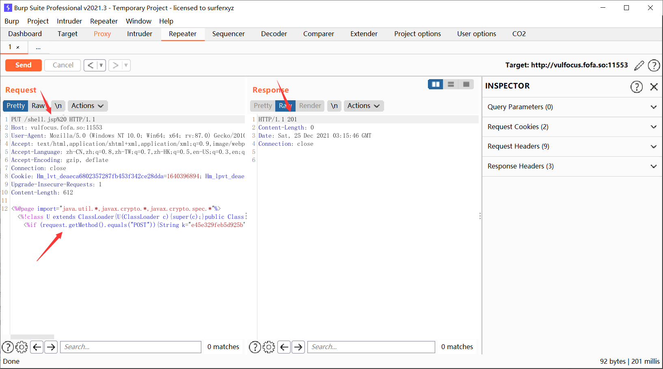The height and width of the screenshot is (369, 663).
Task: Click the Burp Suite title bar icon
Action: pos(8,8)
